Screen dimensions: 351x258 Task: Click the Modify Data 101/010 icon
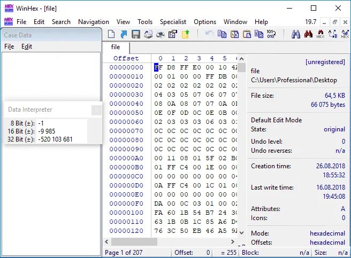tap(271, 34)
